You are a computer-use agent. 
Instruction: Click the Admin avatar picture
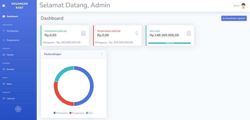[x=243, y=6]
